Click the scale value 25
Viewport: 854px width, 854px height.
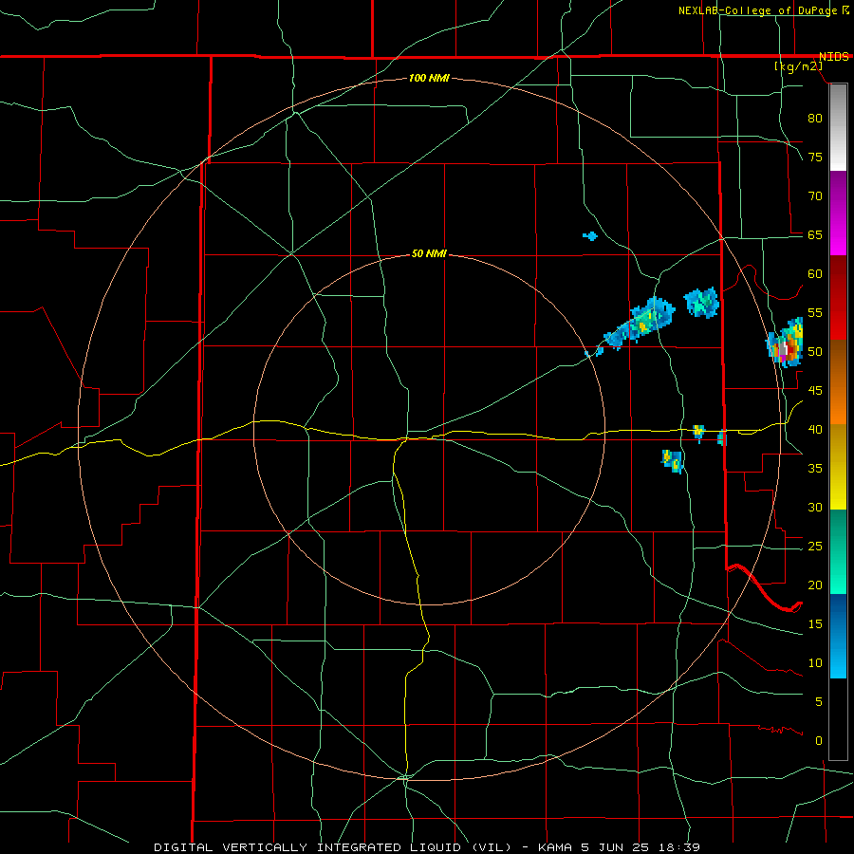click(815, 547)
